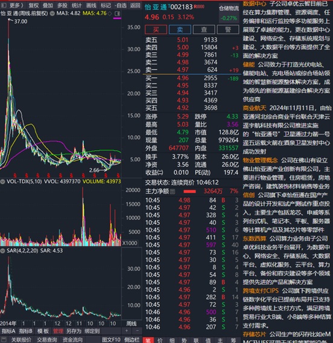Switch to the 价 price tab
The height and width of the screenshot is (343, 333).
coord(160,340)
